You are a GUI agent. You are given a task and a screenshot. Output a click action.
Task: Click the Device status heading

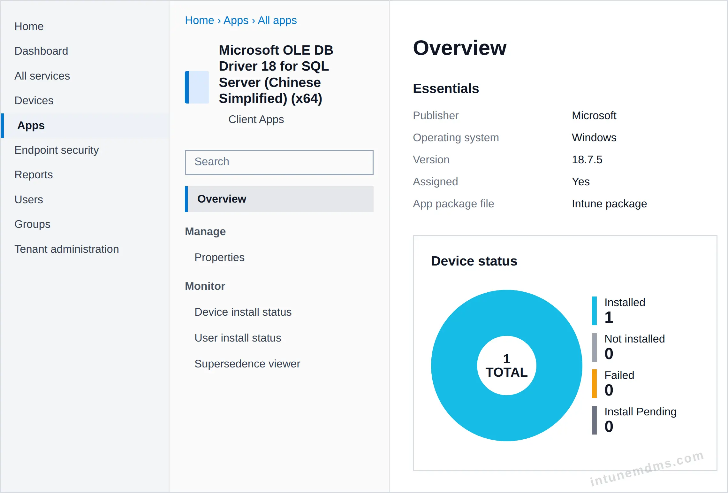click(x=474, y=261)
